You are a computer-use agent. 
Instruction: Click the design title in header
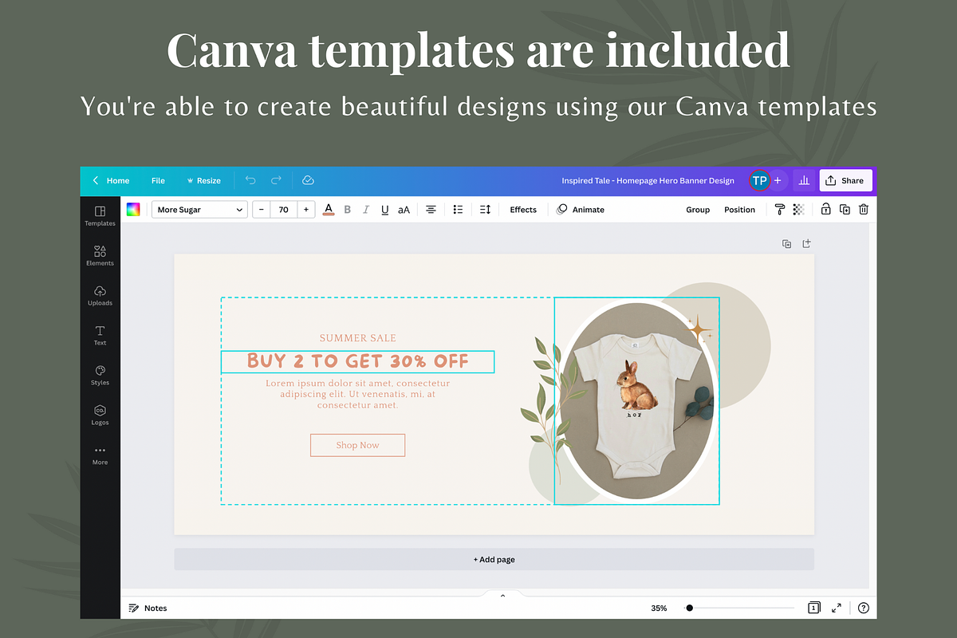point(648,180)
